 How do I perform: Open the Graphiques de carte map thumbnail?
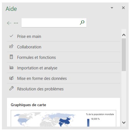pyautogui.click(x=63, y=118)
